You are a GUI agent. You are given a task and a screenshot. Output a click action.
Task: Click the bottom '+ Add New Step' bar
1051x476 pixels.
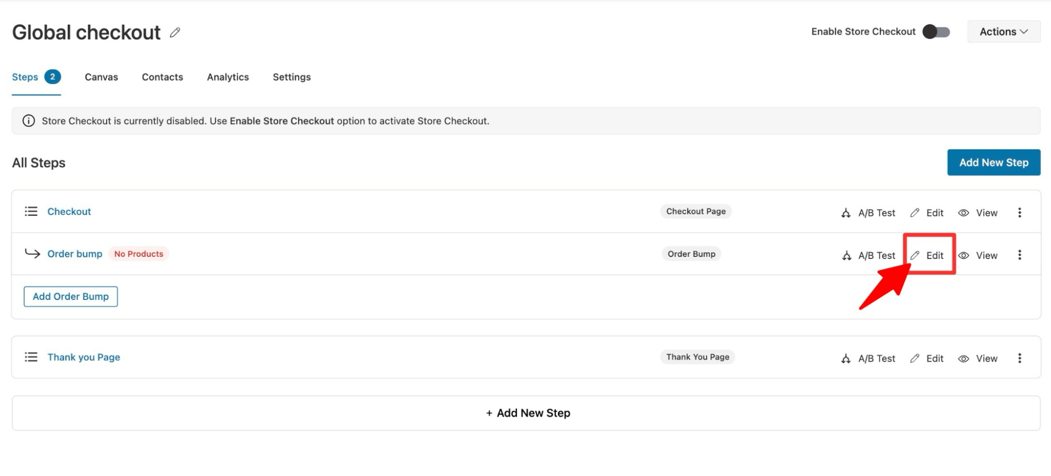point(526,413)
